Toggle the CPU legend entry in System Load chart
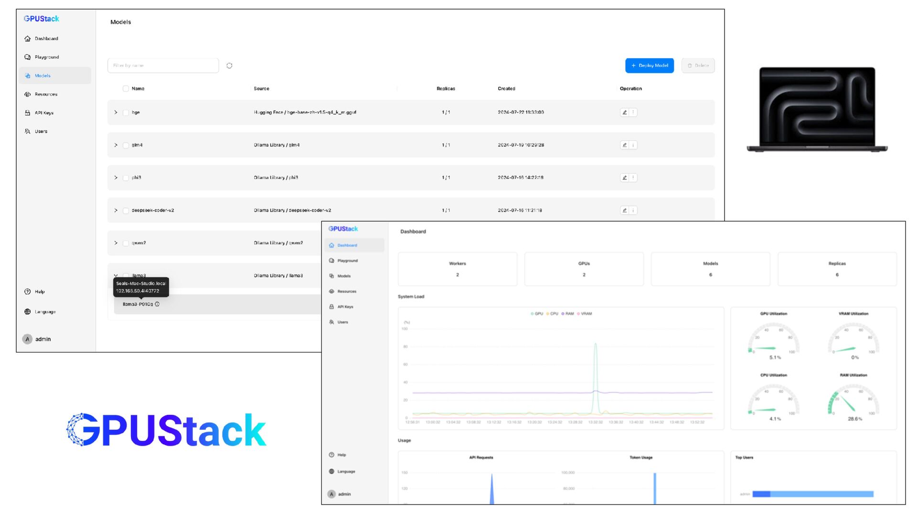The height and width of the screenshot is (516, 917). (552, 314)
